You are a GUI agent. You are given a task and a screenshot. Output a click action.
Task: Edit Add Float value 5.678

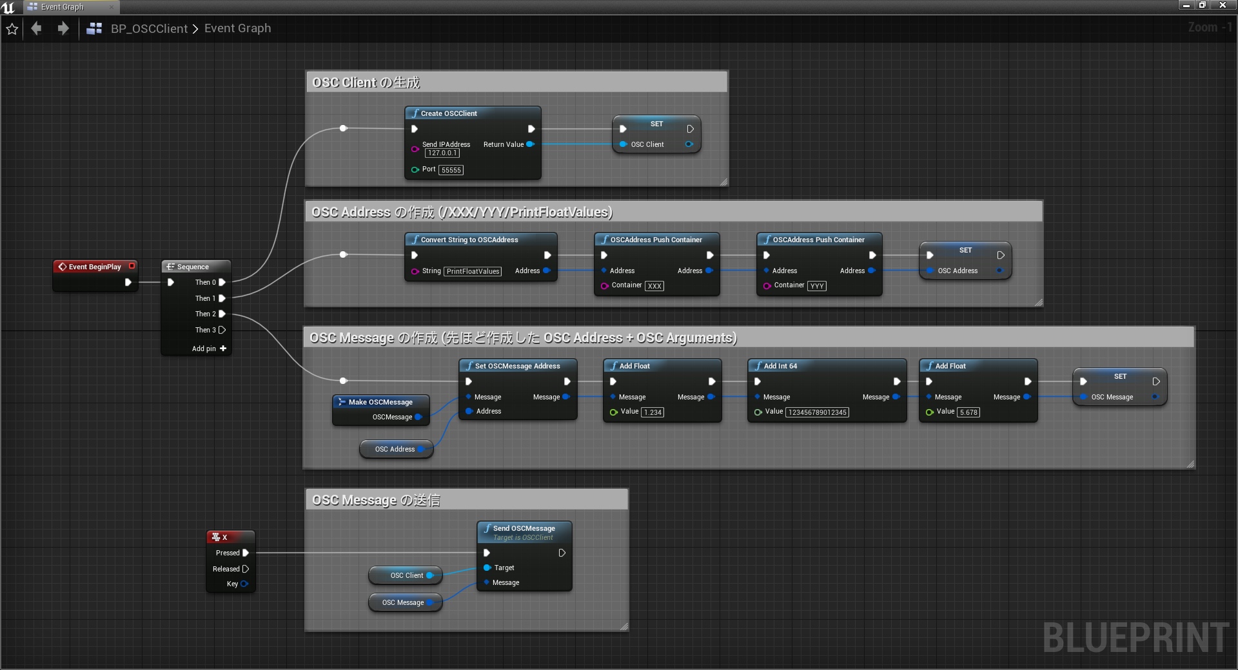click(x=968, y=412)
